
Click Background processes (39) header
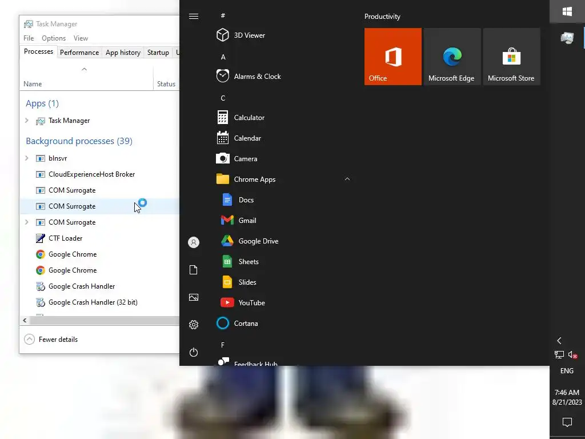coord(79,141)
